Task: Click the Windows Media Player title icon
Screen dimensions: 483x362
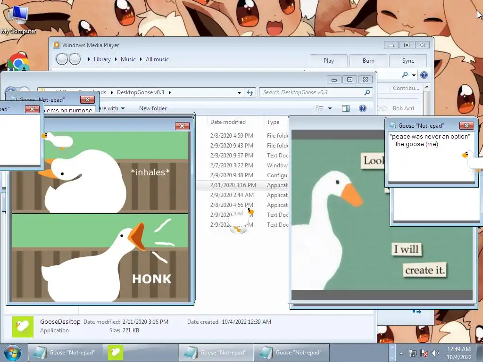Action: (x=57, y=45)
